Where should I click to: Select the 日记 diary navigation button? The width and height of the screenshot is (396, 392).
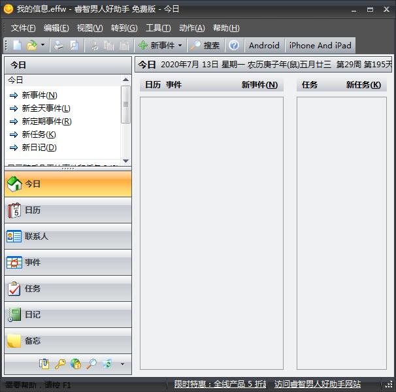point(68,315)
